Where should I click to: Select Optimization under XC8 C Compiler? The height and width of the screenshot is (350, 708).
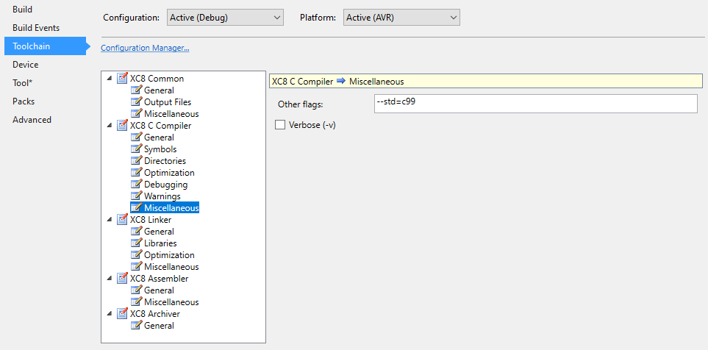[169, 173]
